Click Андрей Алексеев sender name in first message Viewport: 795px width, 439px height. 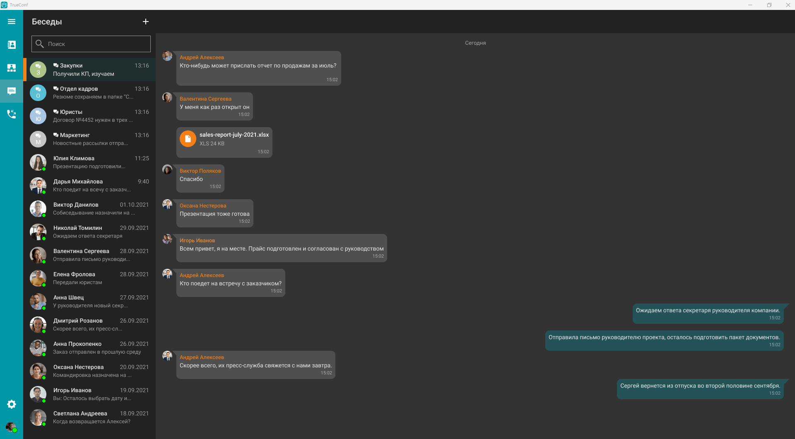pos(202,58)
